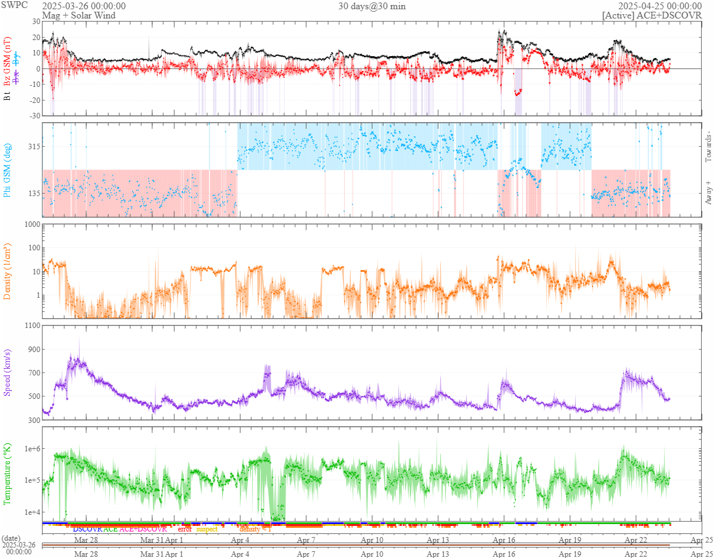Image resolution: width=714 pixels, height=558 pixels.
Task: Click the Apr 16 Bz negative dip
Action: [518, 92]
